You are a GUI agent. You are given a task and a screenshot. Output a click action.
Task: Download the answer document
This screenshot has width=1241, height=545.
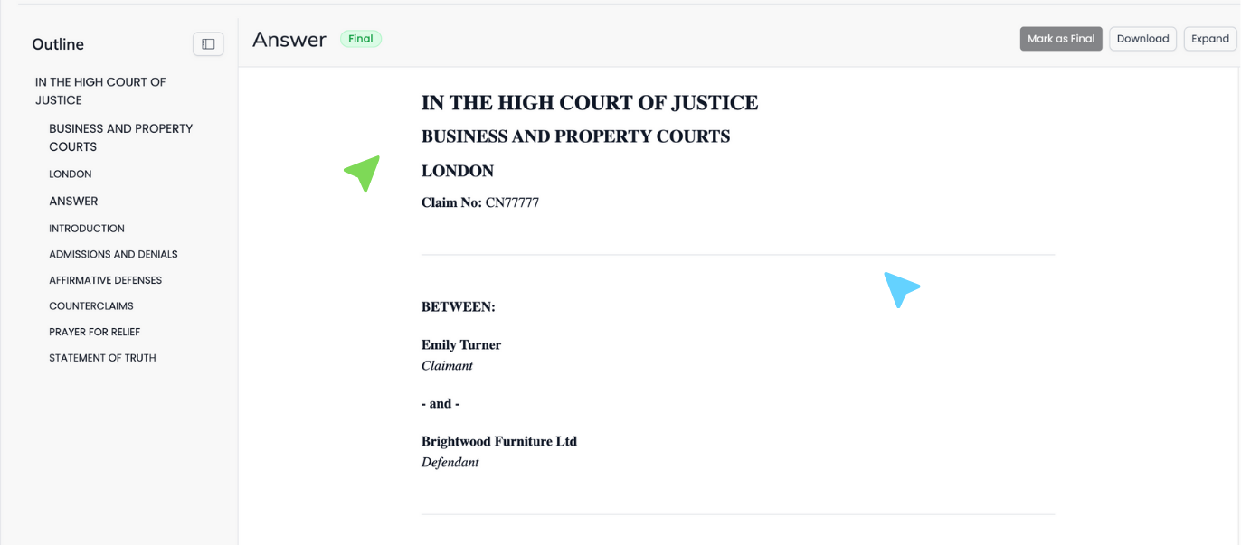tap(1142, 39)
